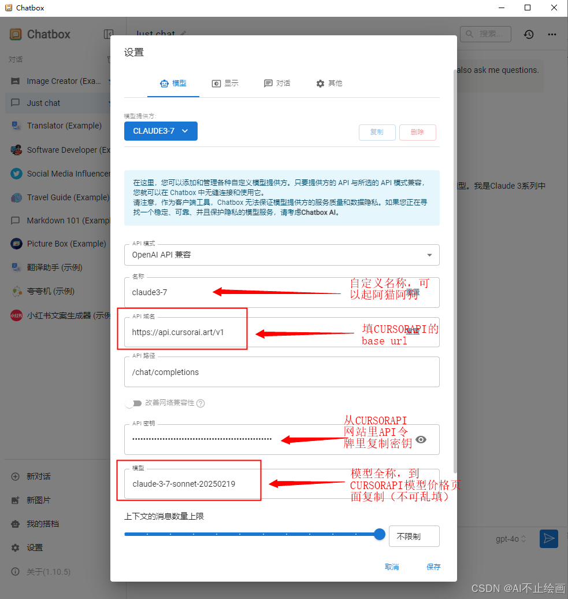This screenshot has height=599, width=568.
Task: Switch to the 显示 settings tab
Action: (225, 83)
